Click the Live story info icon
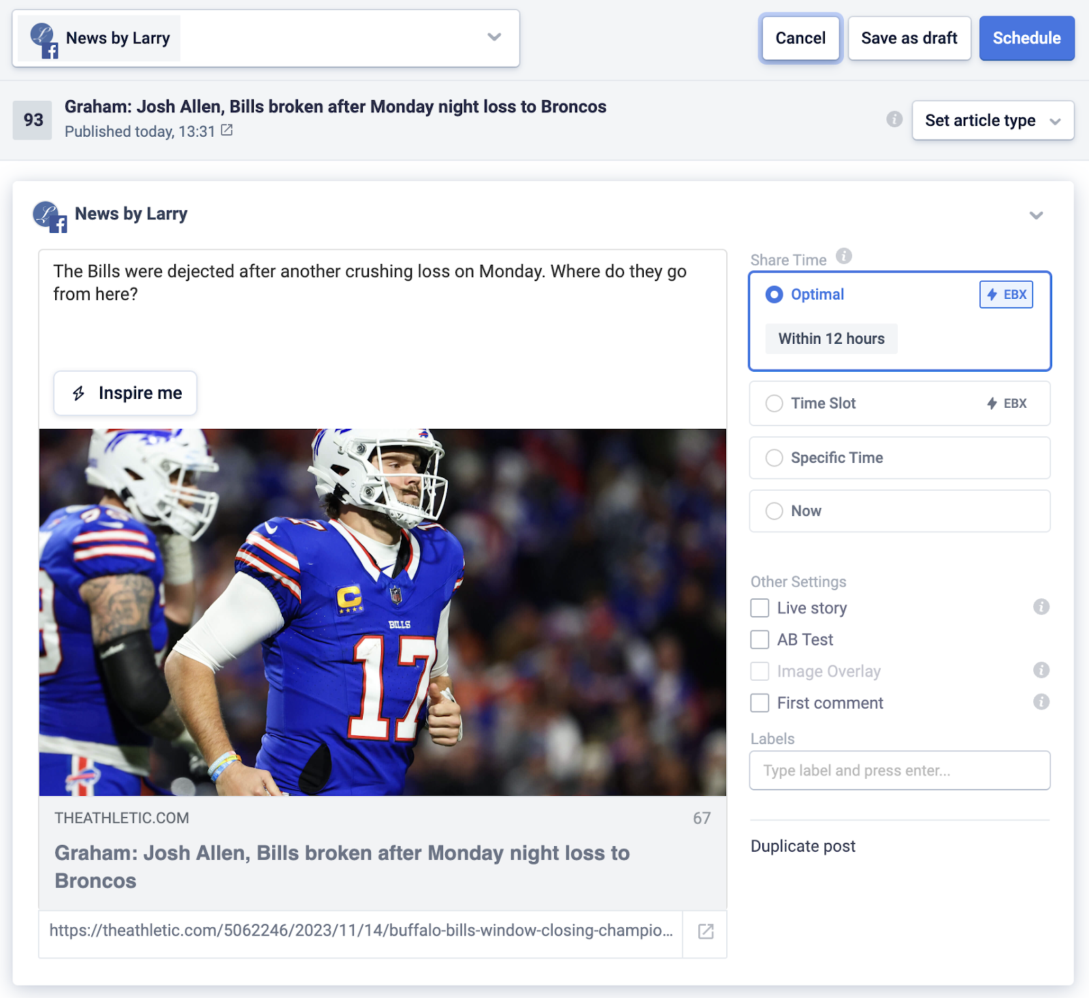The width and height of the screenshot is (1089, 998). click(1041, 607)
